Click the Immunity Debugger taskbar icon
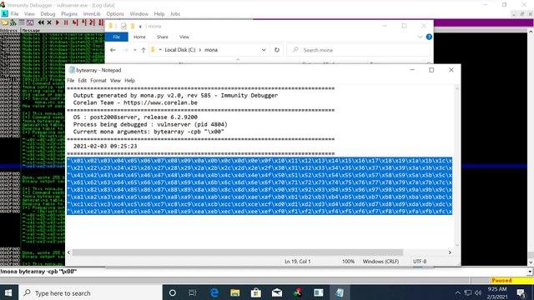Screen dimensions: 534x300 tap(298, 292)
